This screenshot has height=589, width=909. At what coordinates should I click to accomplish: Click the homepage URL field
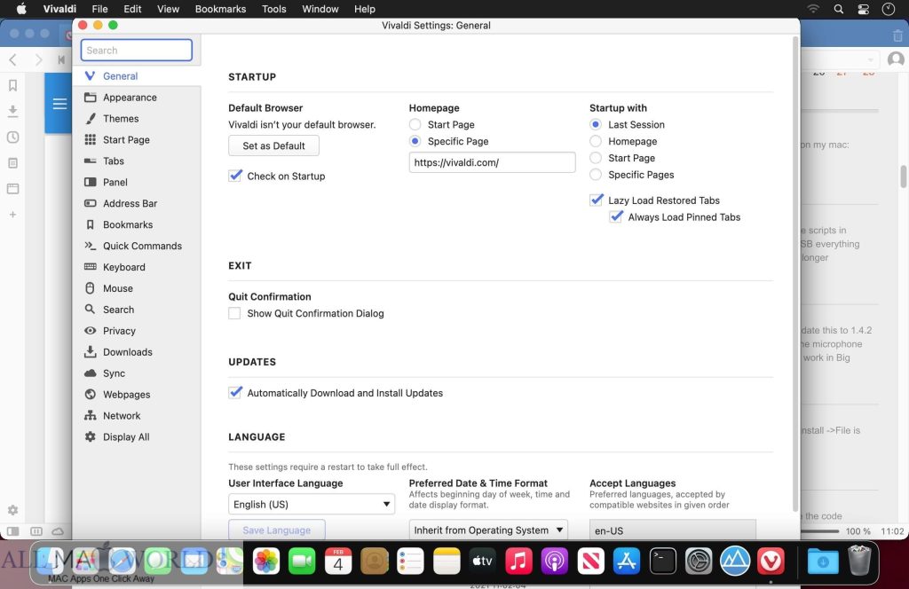pyautogui.click(x=492, y=162)
